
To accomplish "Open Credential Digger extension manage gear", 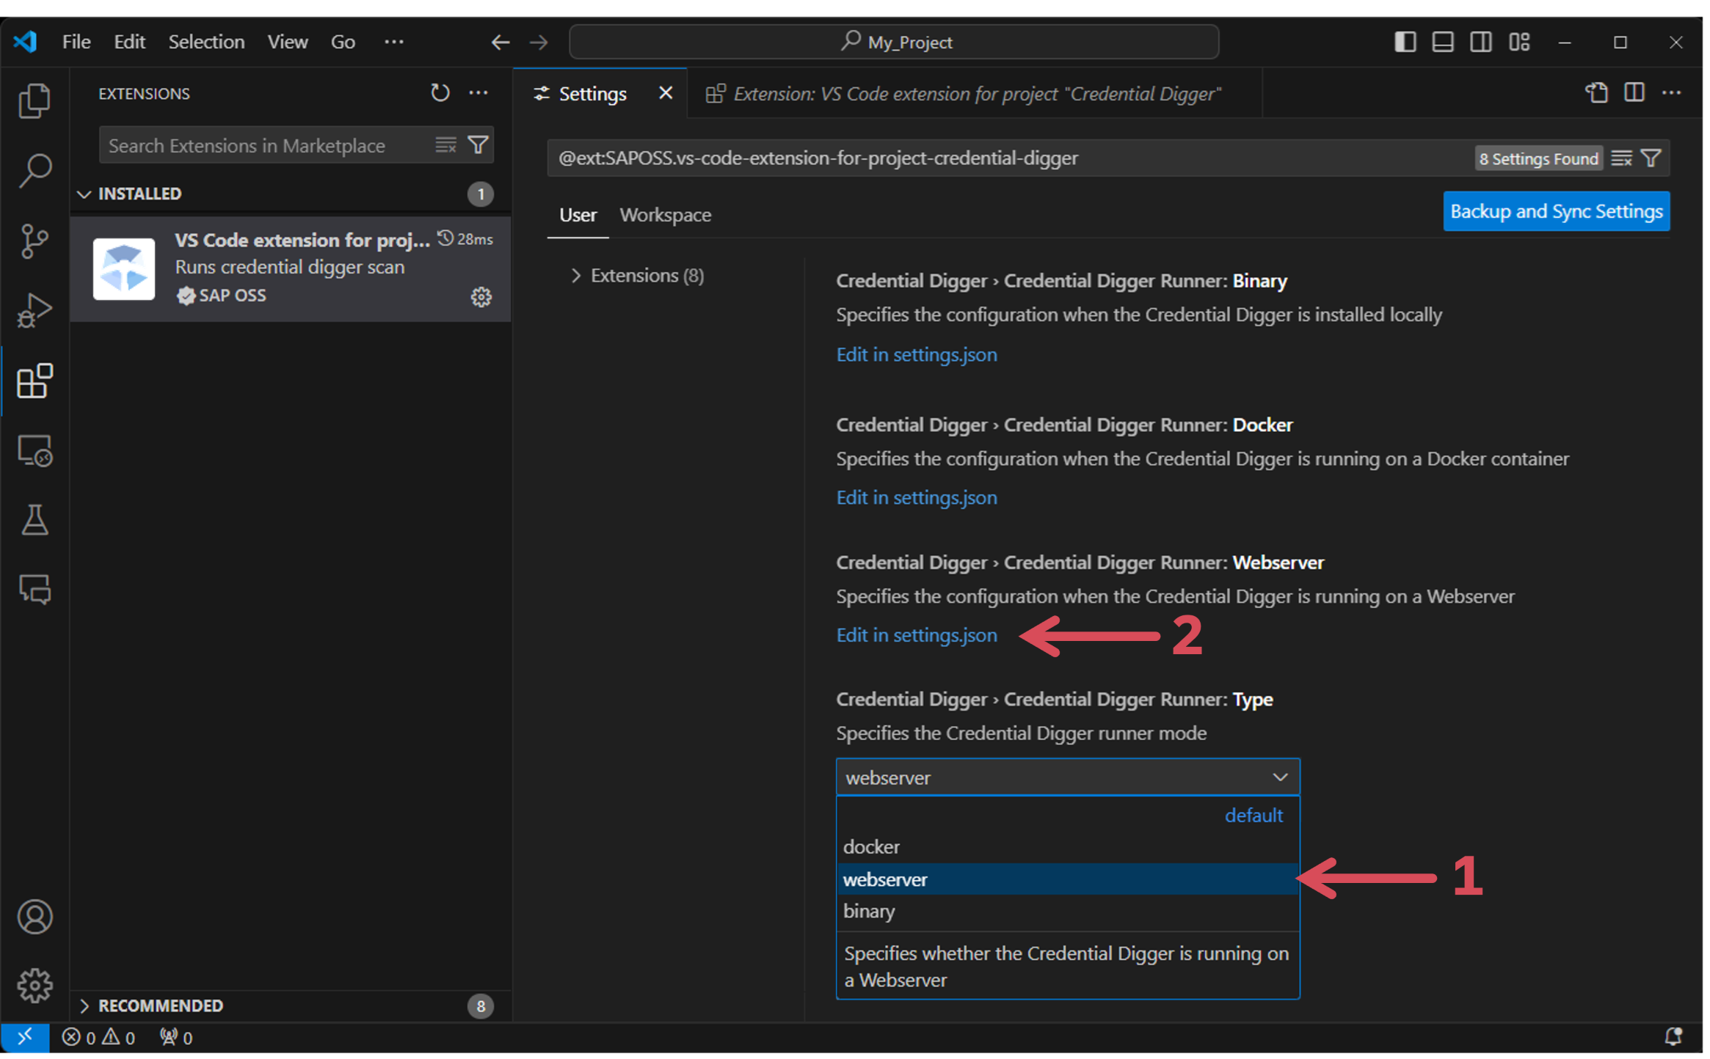I will [481, 297].
